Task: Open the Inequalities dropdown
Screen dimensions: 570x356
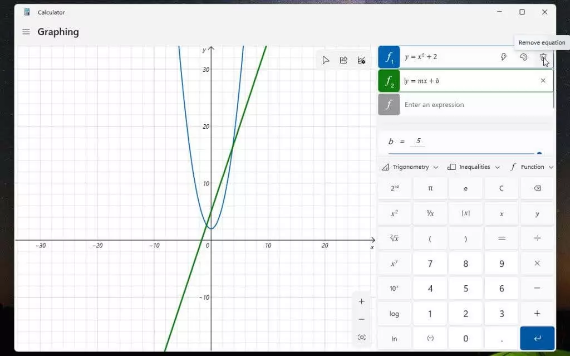Action: (x=474, y=167)
